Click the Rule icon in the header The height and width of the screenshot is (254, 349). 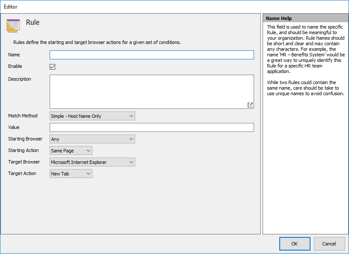pos(13,26)
